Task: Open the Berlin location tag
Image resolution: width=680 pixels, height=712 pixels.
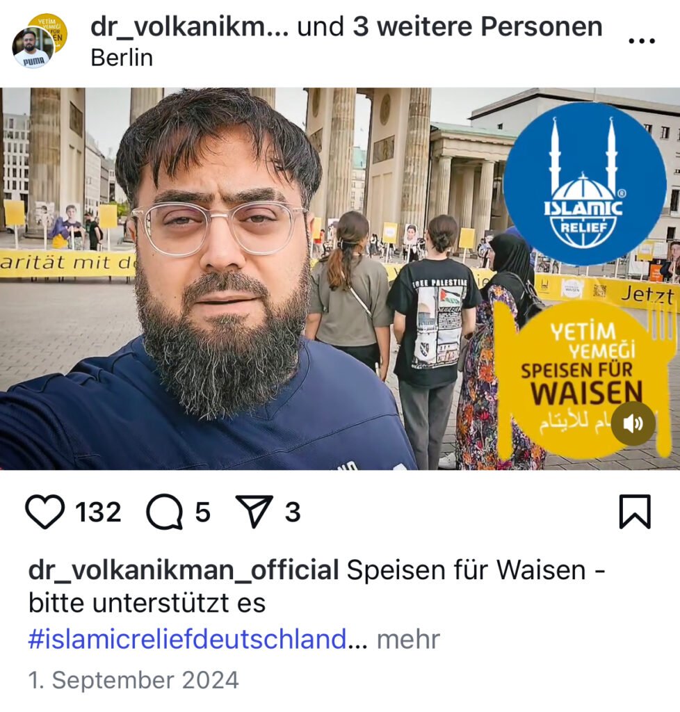Action: pos(122,58)
